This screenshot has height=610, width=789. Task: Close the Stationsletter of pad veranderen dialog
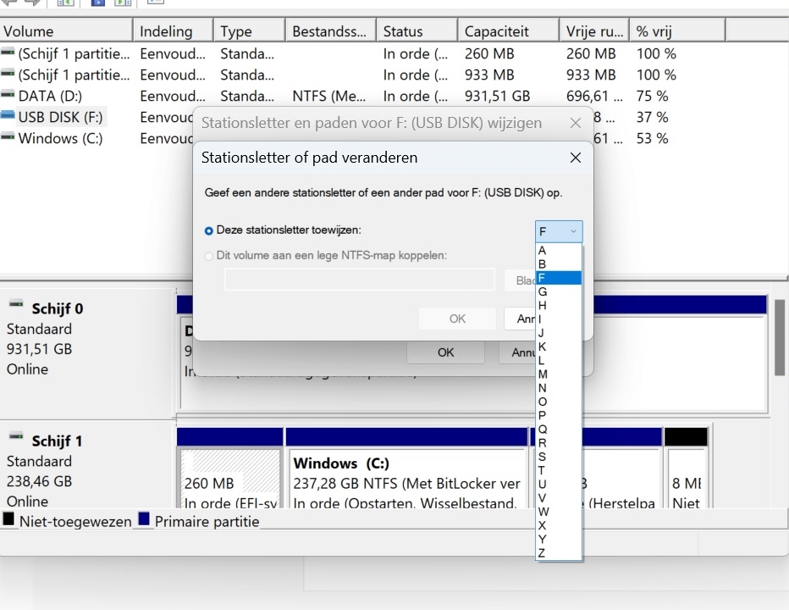point(576,158)
